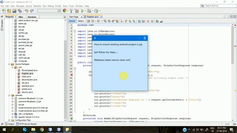Collapse the Source Packages tree node
Screen dimensions: 237x133
point(9,64)
